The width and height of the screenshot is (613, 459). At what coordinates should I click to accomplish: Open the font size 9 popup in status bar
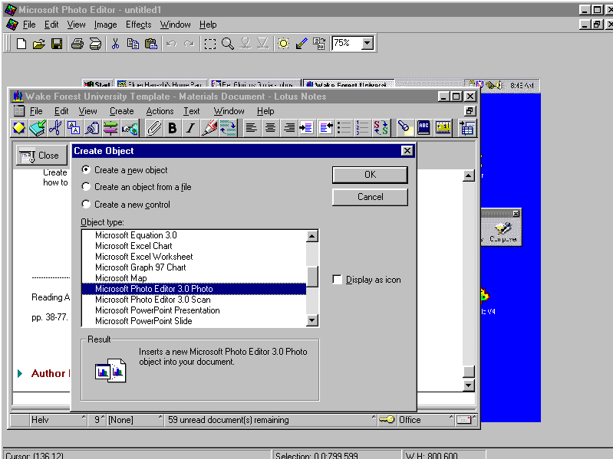(x=97, y=420)
